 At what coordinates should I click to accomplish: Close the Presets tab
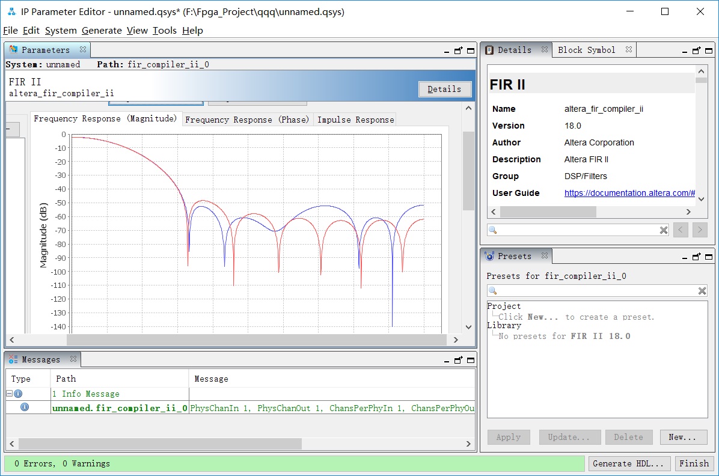544,255
